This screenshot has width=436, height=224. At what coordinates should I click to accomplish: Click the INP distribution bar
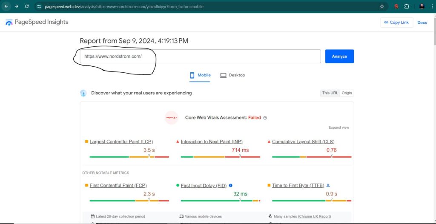coord(221,157)
